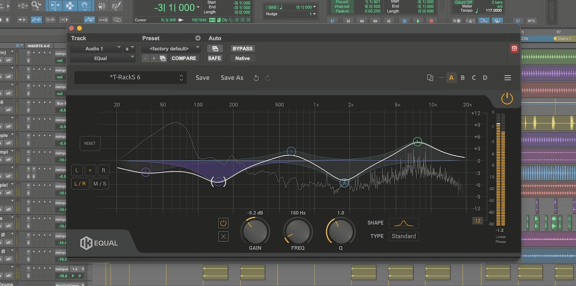Select the A preset slot
The image size is (576, 286).
coord(451,77)
